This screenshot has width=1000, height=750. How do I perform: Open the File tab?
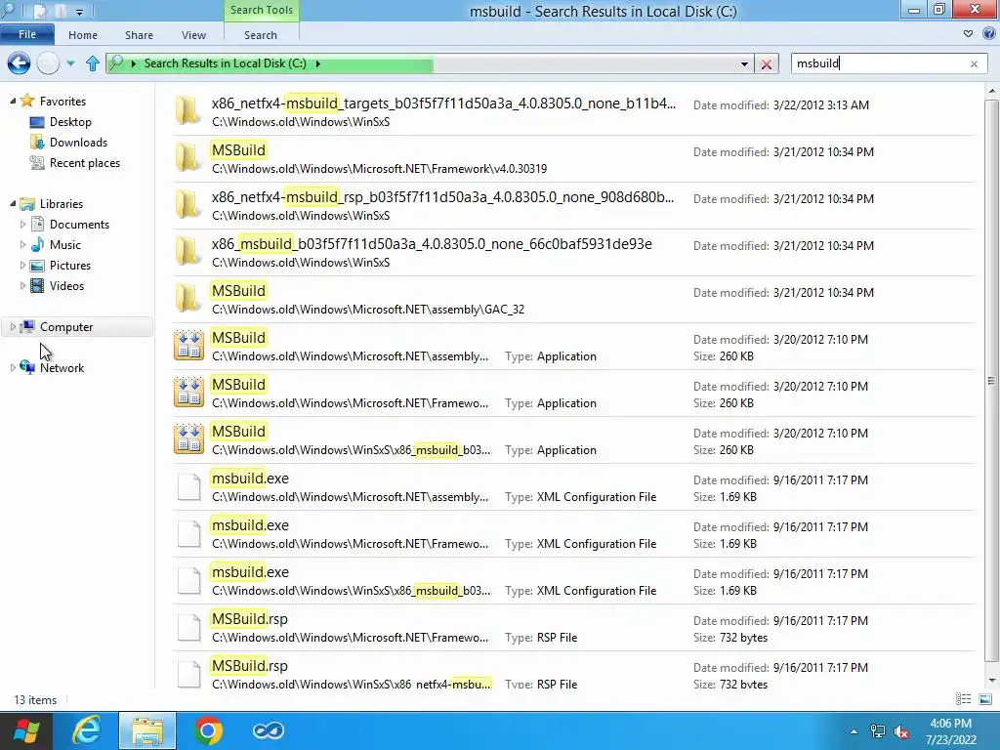27,34
